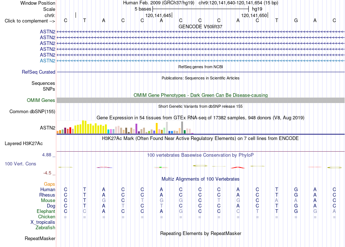This screenshot has width=345, height=247.
Task: Open the GTEx Gene Expression track title
Action: click(200, 118)
